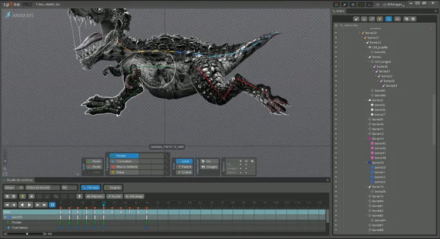This screenshot has height=239, width=440.
Task: Click the Actuel current frame field
Action: tap(13, 187)
